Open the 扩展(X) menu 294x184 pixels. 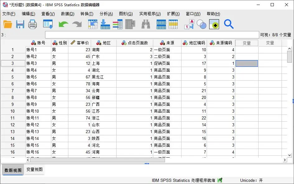click(173, 14)
